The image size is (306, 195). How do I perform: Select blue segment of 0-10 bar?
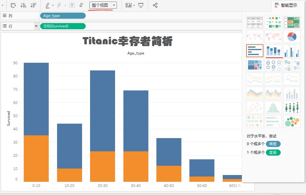36,99
